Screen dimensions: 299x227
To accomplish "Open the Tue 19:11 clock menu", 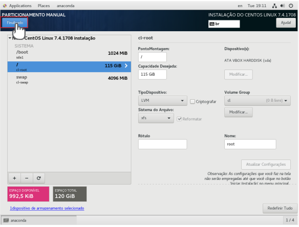I will [257, 6].
